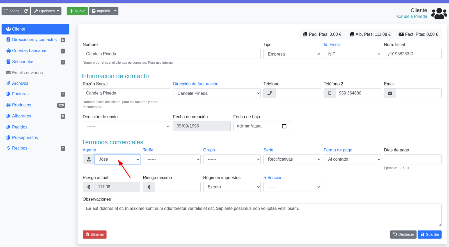Viewport: 449px width, 247px height.
Task: Select the Cliente tab in sidebar
Action: tap(35, 29)
